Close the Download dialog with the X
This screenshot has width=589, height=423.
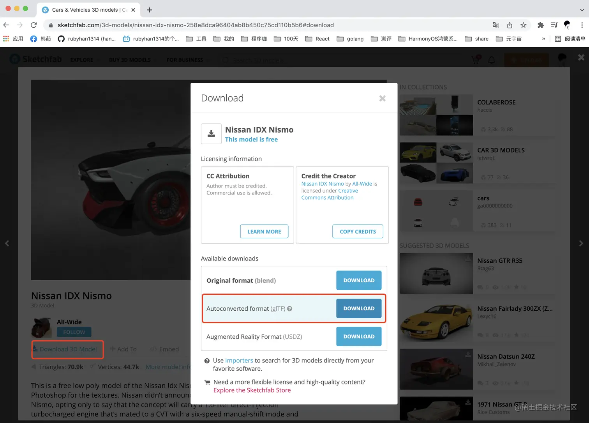click(x=383, y=98)
